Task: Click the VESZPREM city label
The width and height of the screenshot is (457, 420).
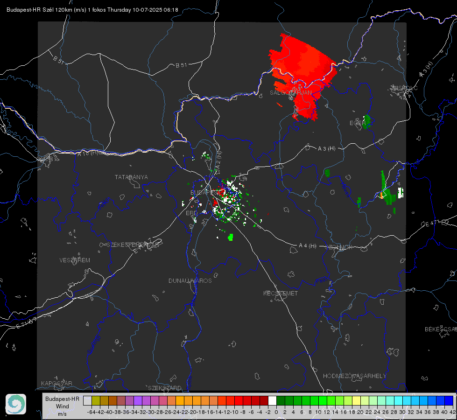Action: click(x=75, y=260)
